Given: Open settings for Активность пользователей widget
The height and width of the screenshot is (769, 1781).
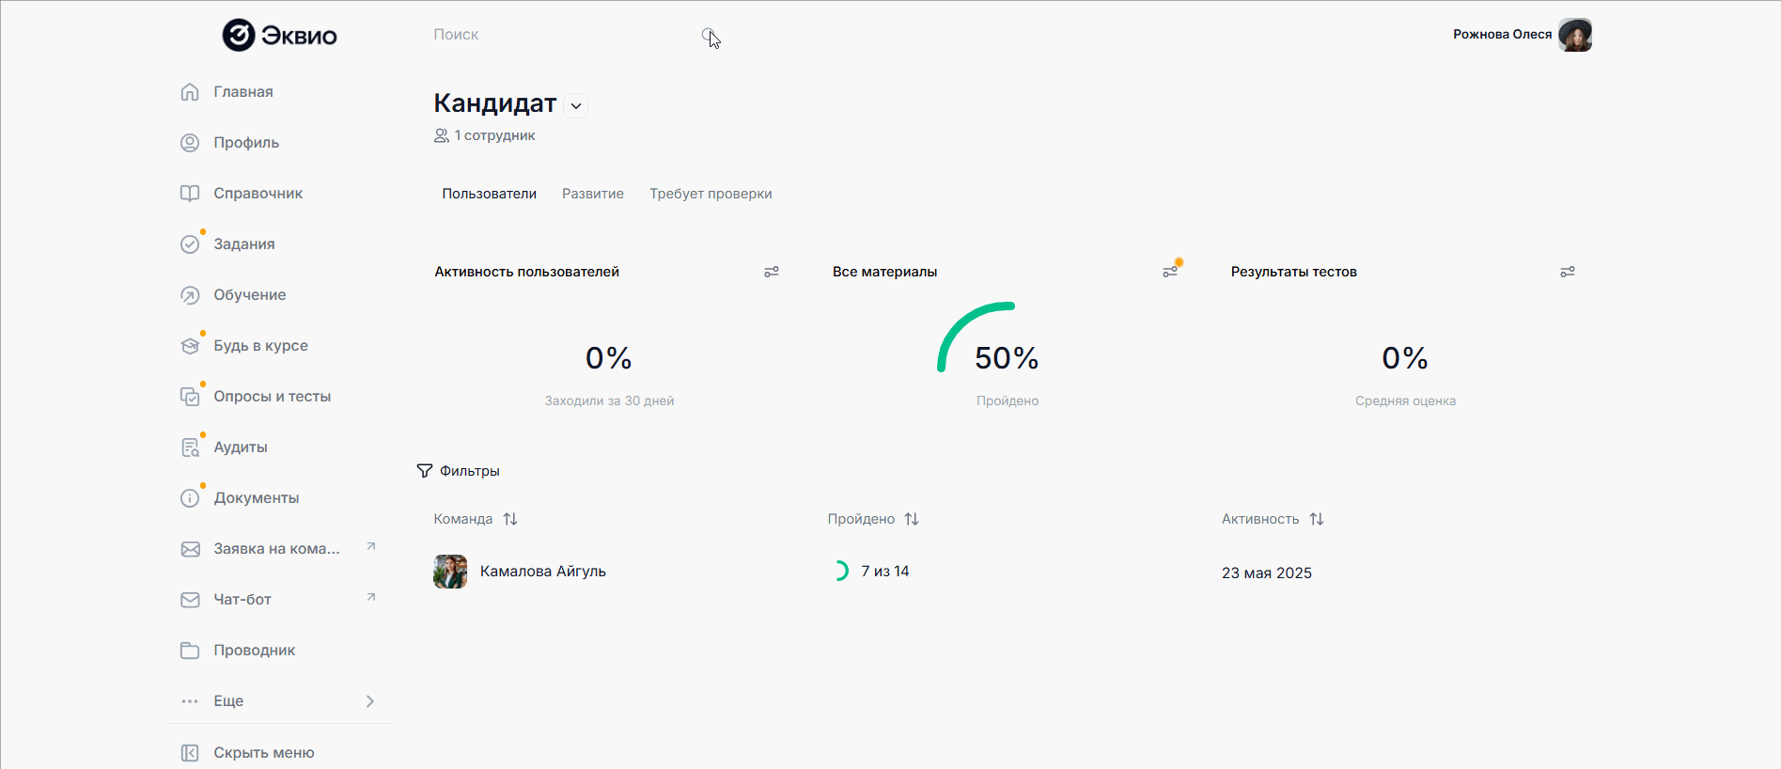Looking at the screenshot, I should click(x=772, y=272).
